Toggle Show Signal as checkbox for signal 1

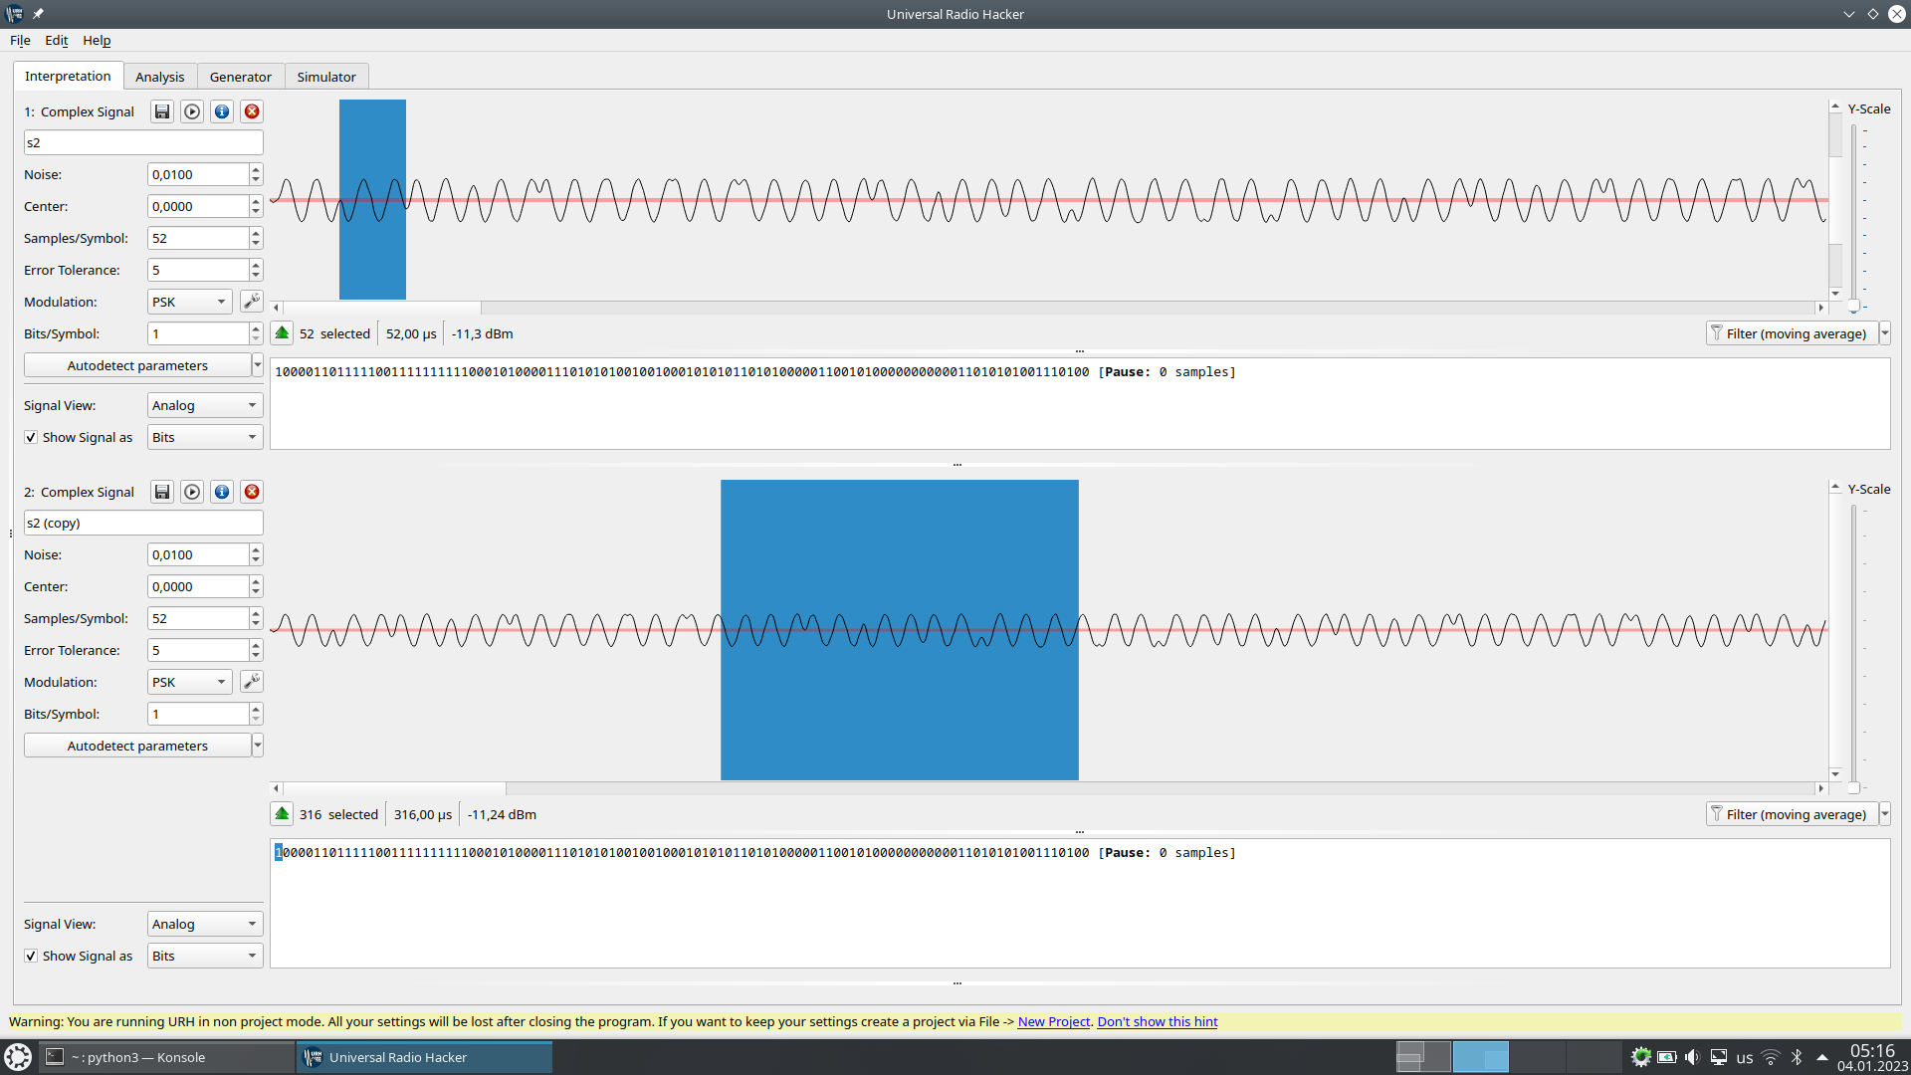[x=31, y=437]
